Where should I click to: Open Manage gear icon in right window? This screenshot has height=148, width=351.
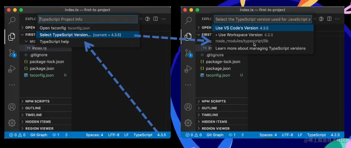click(188, 123)
